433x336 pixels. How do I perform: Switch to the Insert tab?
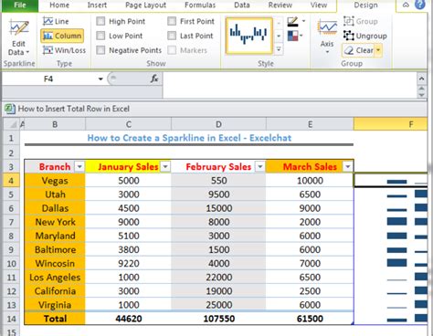97,5
